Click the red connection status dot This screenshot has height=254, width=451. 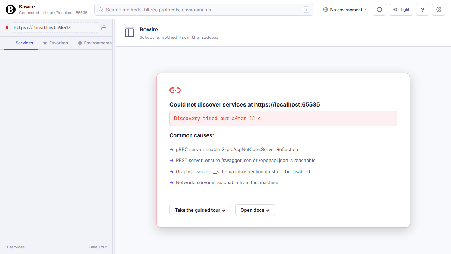(x=7, y=28)
